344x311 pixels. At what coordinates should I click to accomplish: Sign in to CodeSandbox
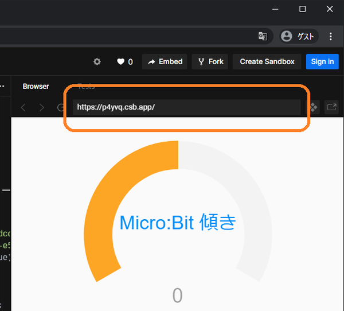(x=322, y=62)
